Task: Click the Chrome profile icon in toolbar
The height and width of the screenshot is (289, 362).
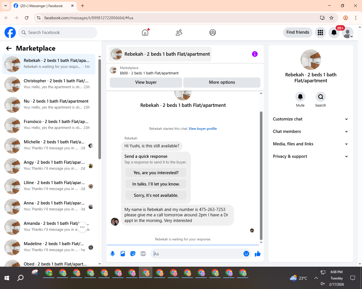Action: pyautogui.click(x=346, y=18)
